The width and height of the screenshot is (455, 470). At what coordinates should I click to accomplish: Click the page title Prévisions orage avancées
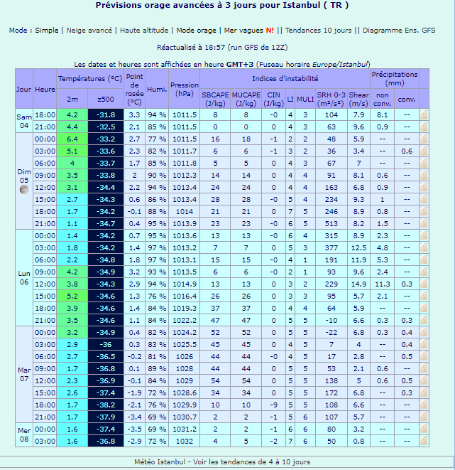point(222,5)
